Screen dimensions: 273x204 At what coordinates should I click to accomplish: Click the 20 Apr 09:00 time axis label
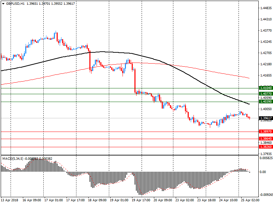[163, 200]
